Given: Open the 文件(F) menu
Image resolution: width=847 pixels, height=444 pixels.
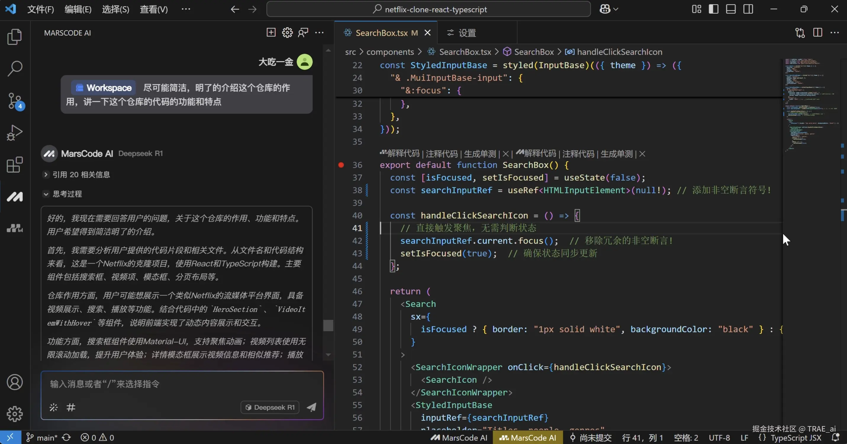Looking at the screenshot, I should tap(40, 9).
